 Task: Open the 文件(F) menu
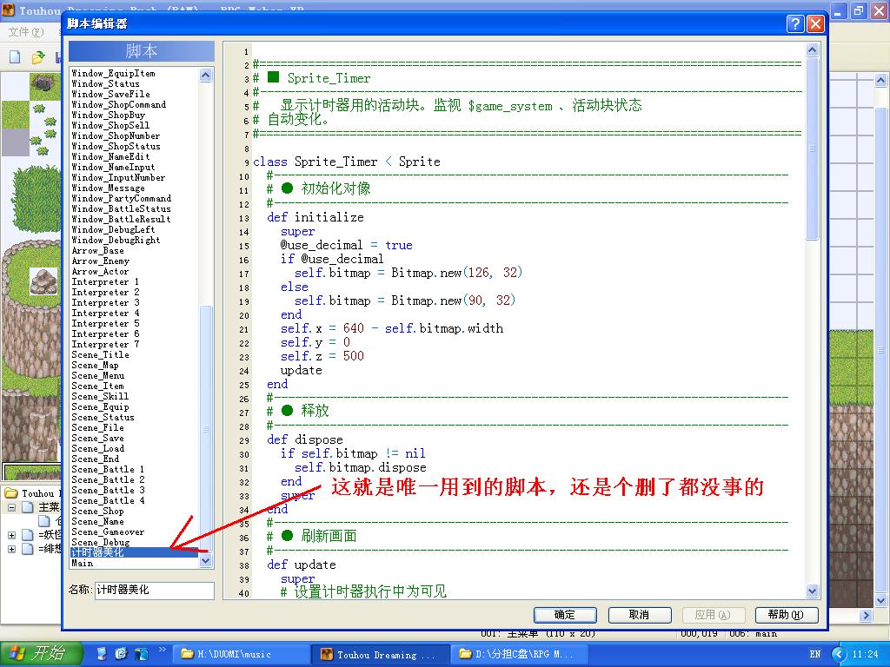25,32
